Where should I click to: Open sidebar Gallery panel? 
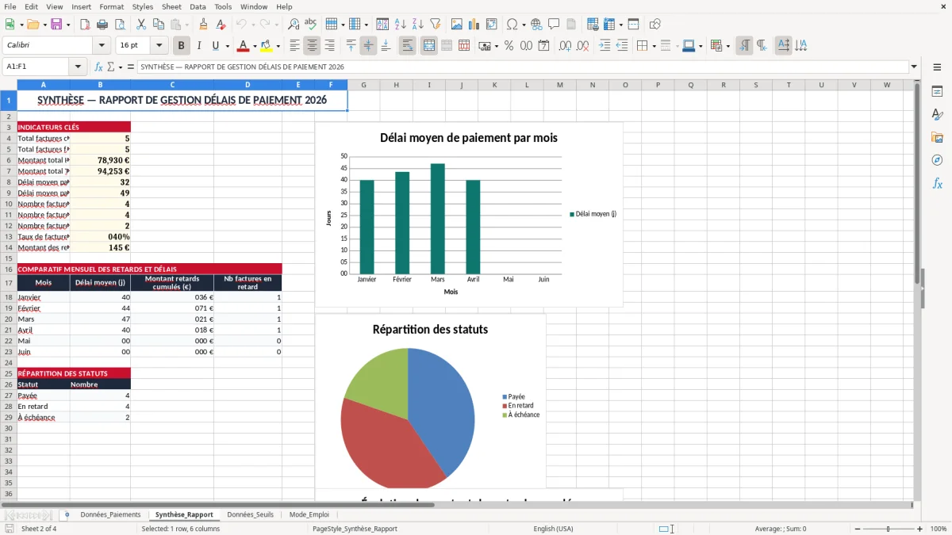(937, 137)
